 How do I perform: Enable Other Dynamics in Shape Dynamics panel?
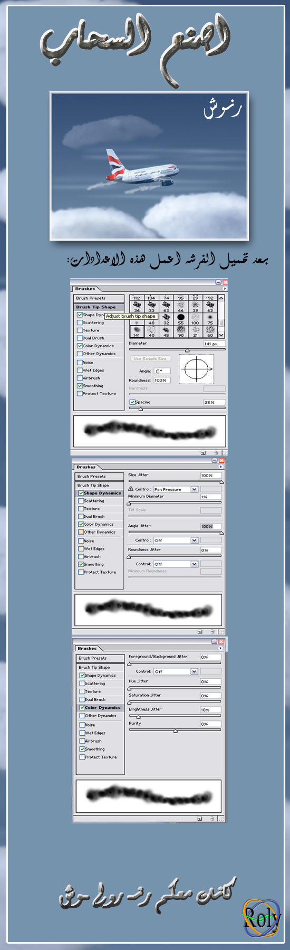[81, 532]
